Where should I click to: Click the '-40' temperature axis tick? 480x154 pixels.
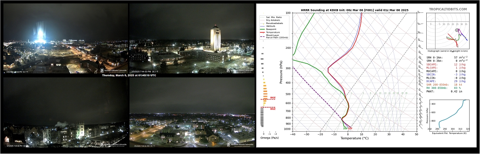tap(293, 134)
